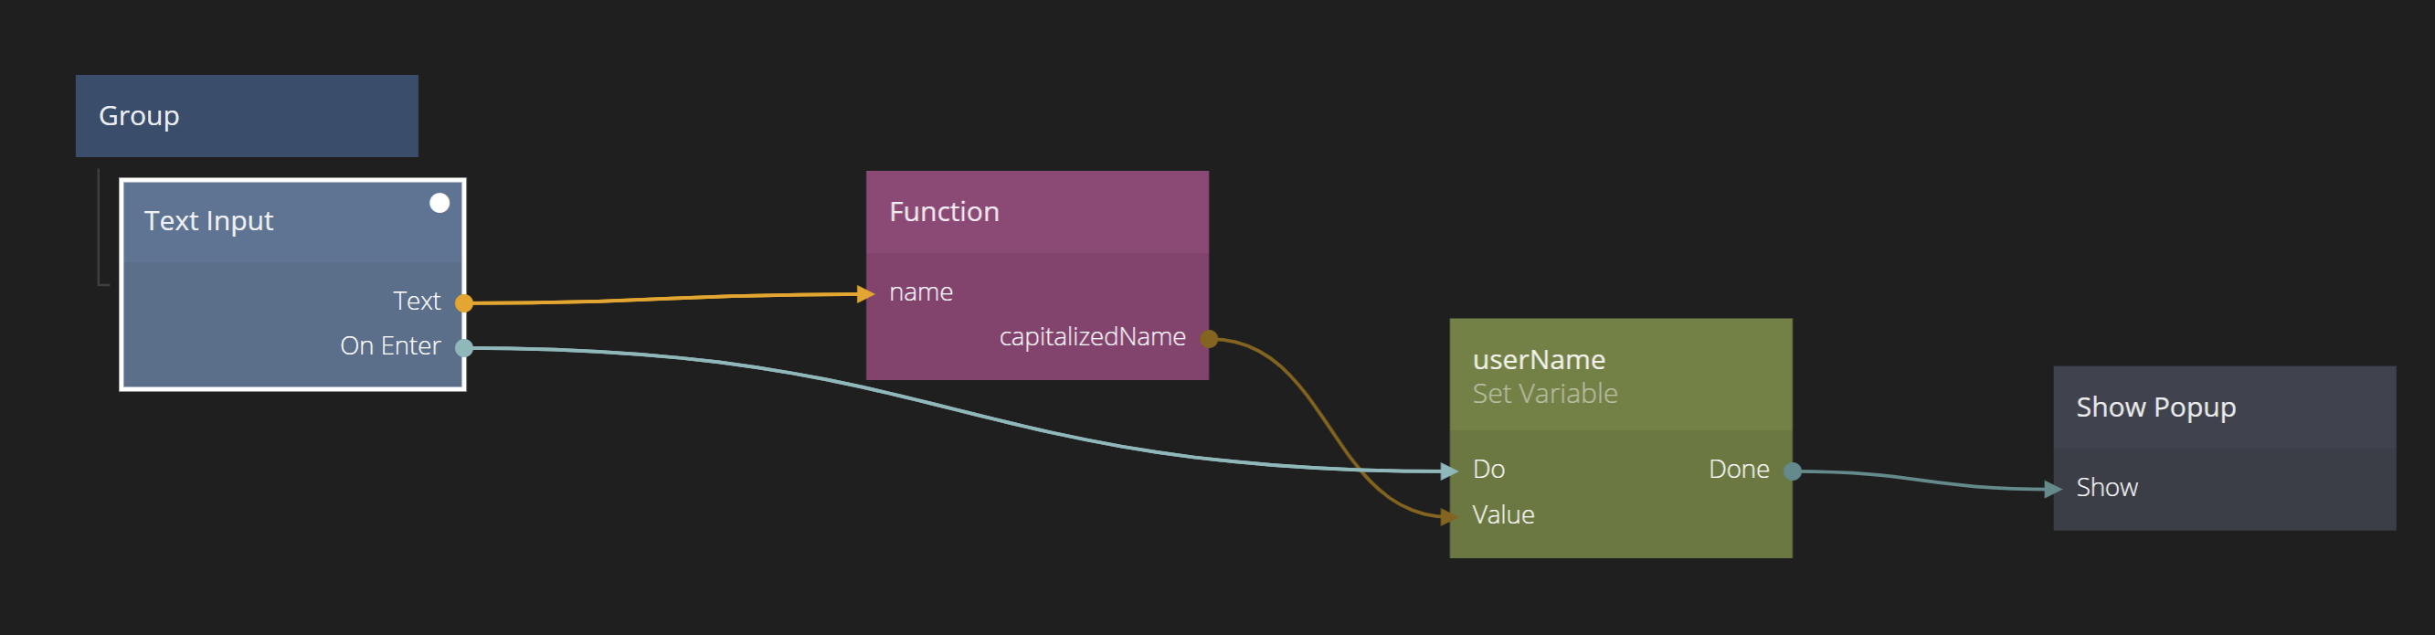This screenshot has height=635, width=2435.
Task: Select the Function node header
Action: pyautogui.click(x=1036, y=213)
